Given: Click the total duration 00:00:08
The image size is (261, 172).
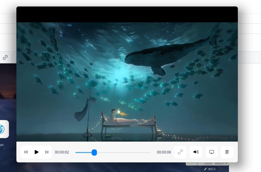Looking at the screenshot, I should pyautogui.click(x=164, y=152).
